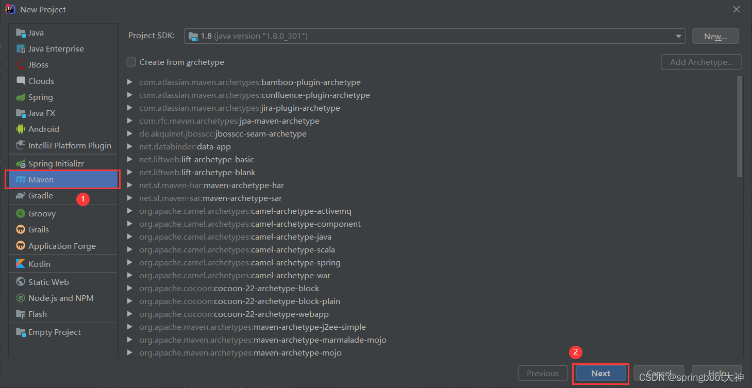Choose the Java Enterprise icon

pos(21,49)
